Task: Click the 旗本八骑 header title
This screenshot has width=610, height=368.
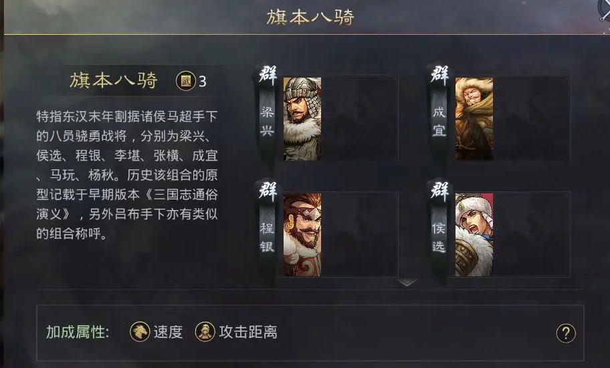Action: 310,17
